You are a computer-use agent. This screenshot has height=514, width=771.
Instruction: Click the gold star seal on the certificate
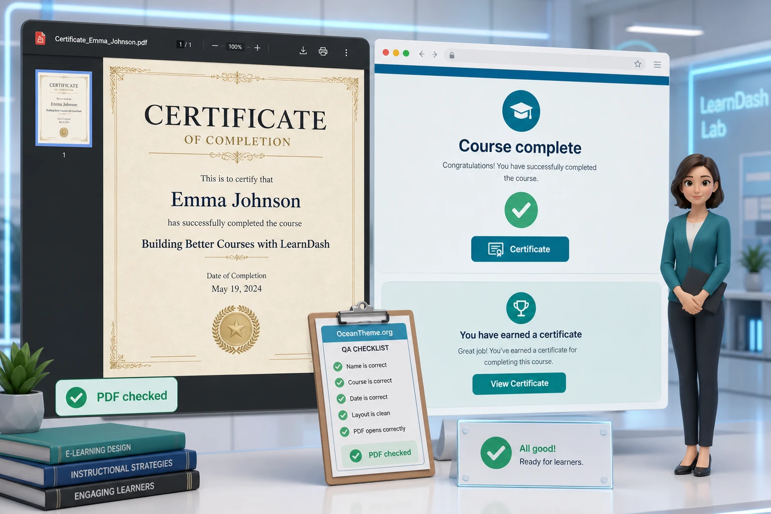(236, 330)
